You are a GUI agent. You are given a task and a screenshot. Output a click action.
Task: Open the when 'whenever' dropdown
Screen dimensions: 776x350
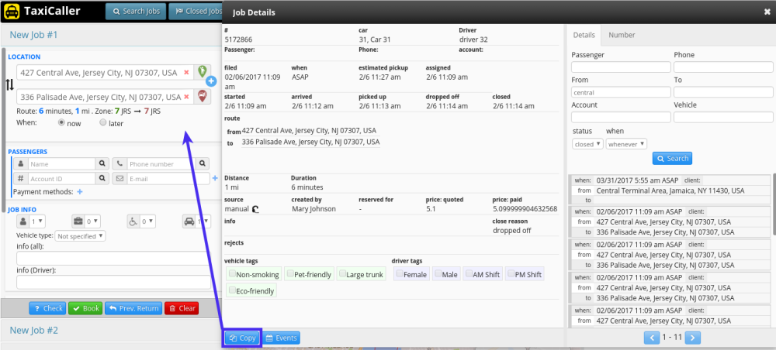(x=626, y=144)
